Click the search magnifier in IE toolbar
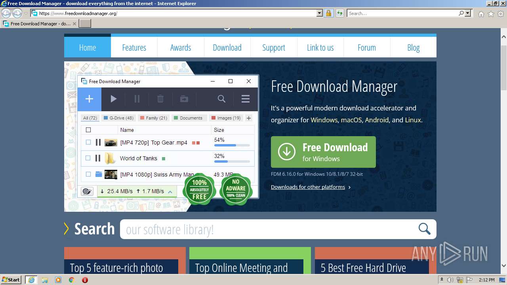The image size is (507, 285). 461,13
